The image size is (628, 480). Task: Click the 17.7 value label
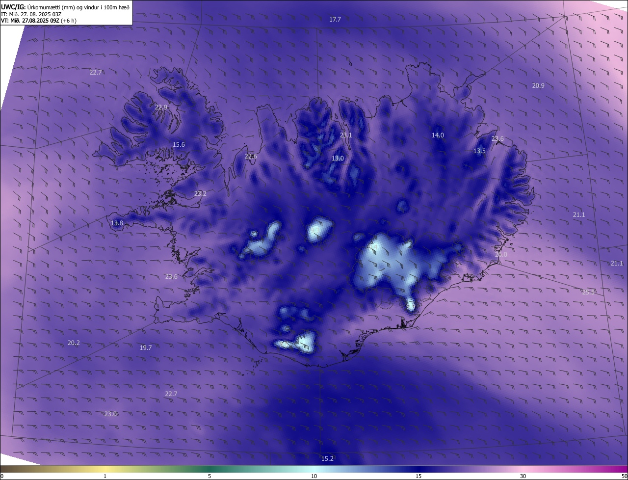[x=335, y=19]
